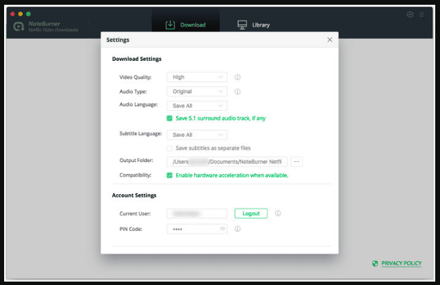Toggle Save 5.1 surround audio track checkbox
Viewport: 440px width, 285px height.
click(170, 118)
